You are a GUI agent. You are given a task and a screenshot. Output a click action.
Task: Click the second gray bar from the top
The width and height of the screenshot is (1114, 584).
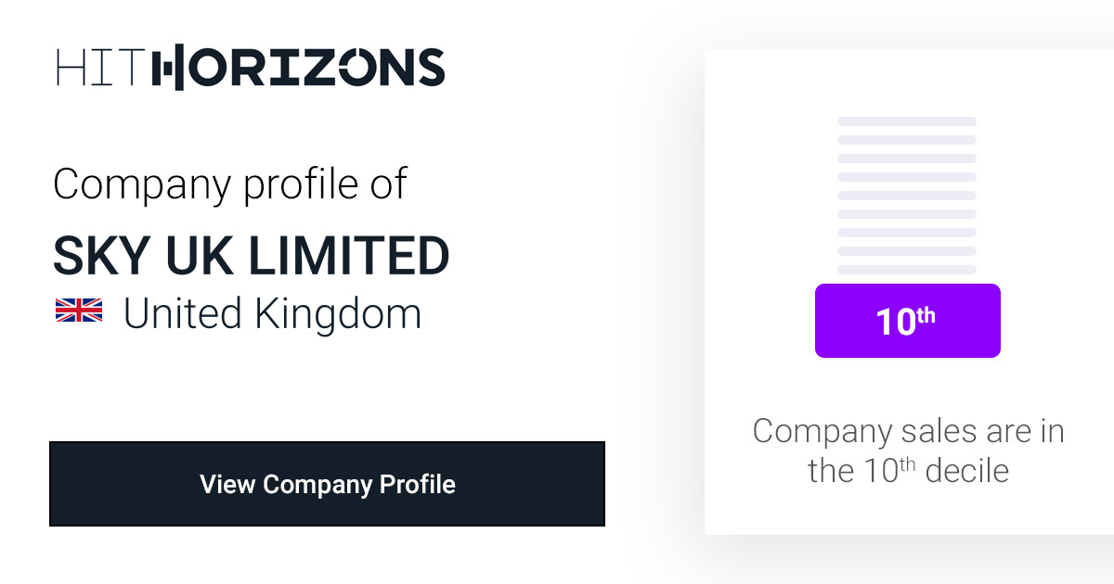907,140
